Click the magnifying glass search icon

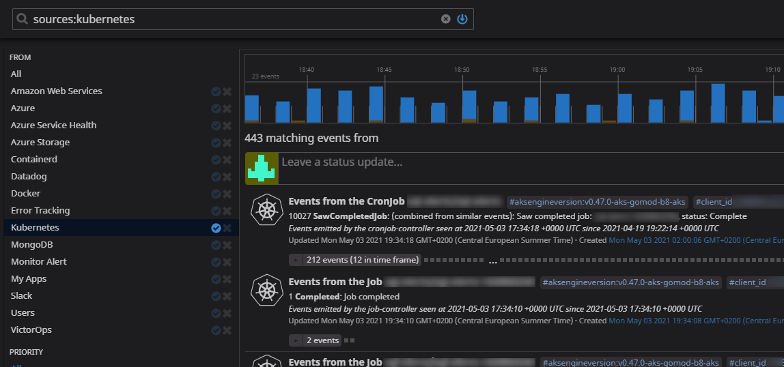click(x=22, y=19)
